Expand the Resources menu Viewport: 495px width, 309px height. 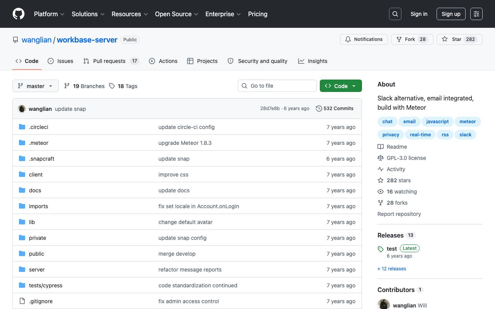tap(130, 14)
